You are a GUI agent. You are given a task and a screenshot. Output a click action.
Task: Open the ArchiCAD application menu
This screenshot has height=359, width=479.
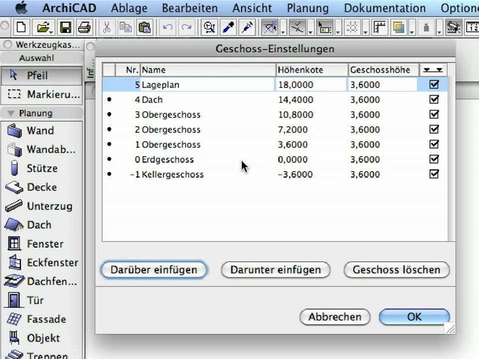click(x=69, y=8)
